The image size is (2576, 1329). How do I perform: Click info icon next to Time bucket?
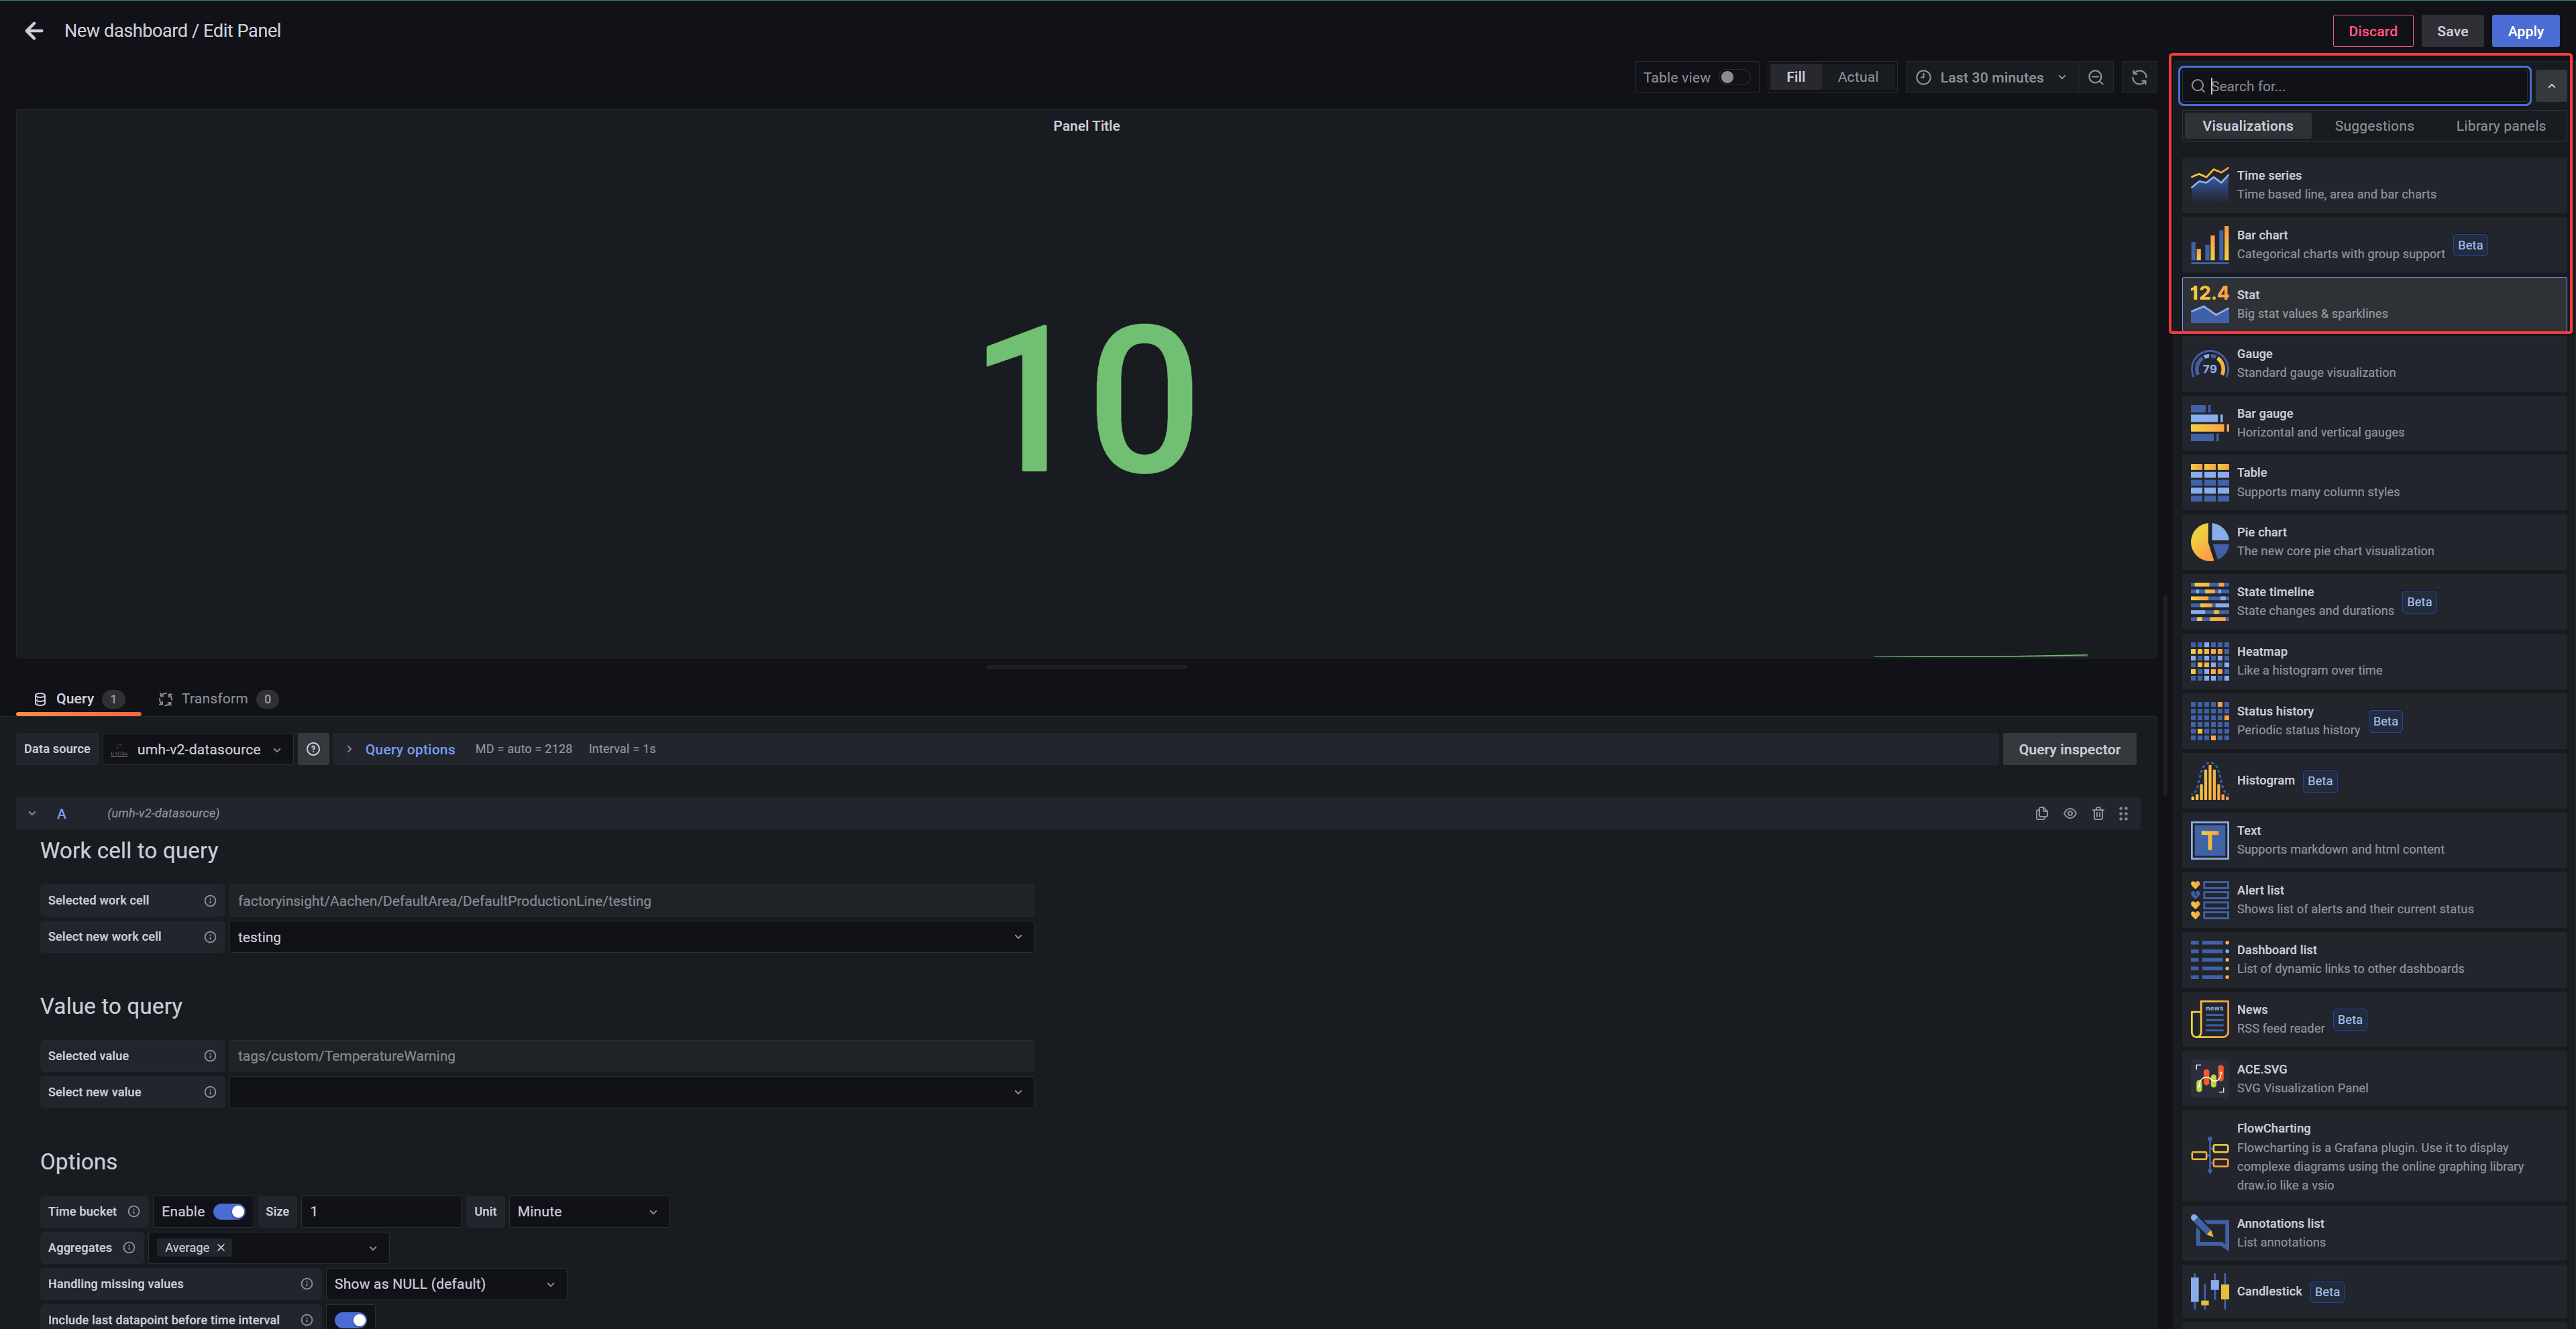(133, 1211)
